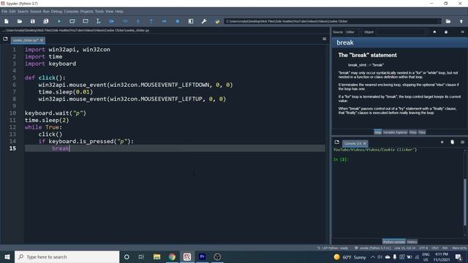Open the File menu

(x=4, y=12)
